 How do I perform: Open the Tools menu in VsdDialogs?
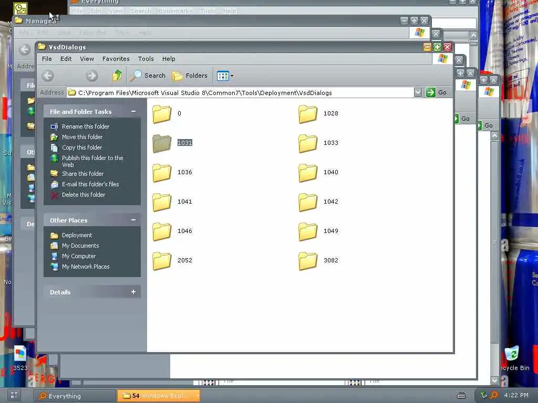tap(146, 59)
